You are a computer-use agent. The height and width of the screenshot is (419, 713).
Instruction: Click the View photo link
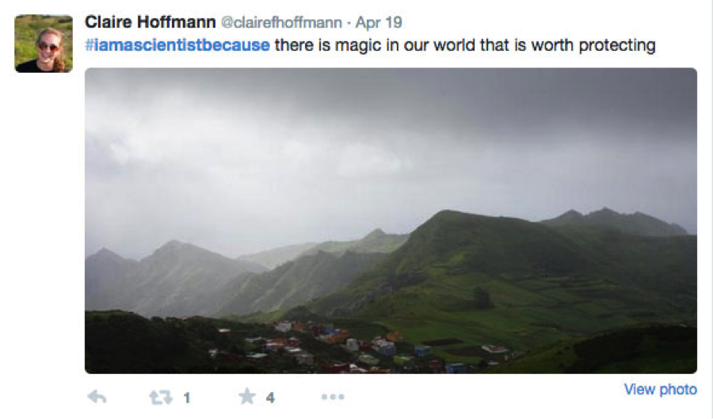point(660,390)
